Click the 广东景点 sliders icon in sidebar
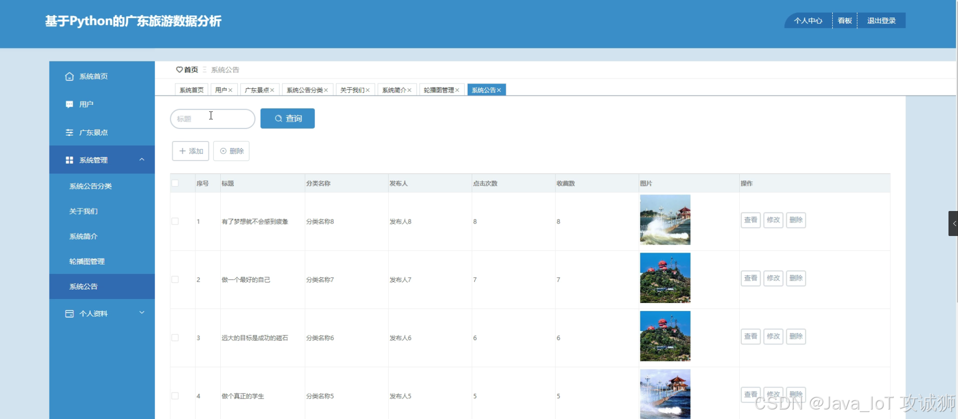The image size is (958, 419). 69,132
